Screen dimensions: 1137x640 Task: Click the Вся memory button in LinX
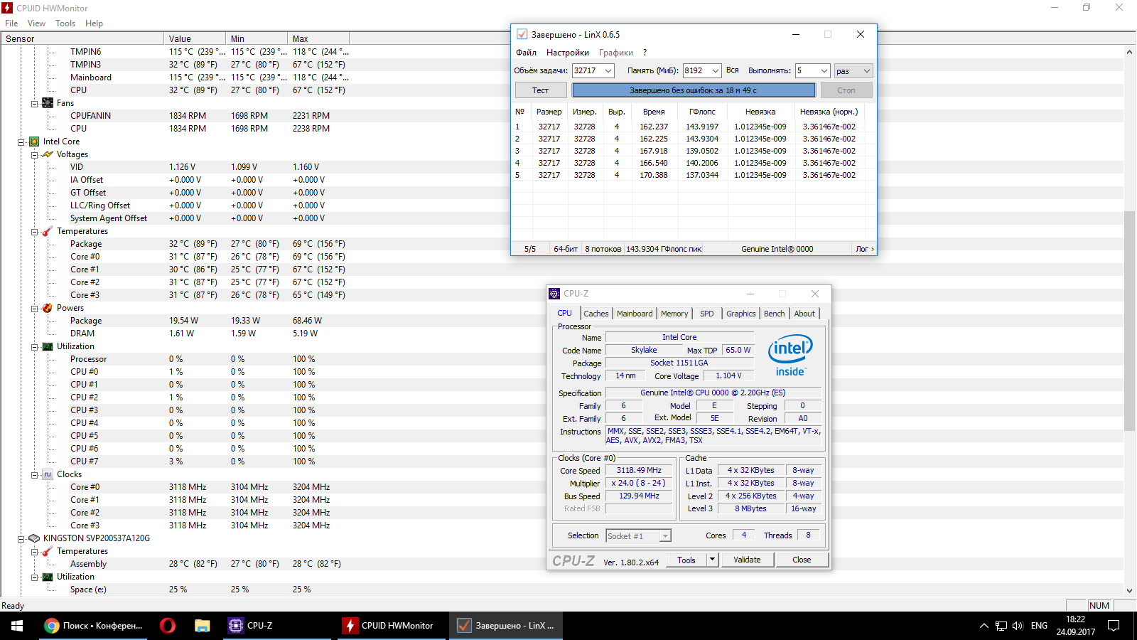tap(733, 70)
